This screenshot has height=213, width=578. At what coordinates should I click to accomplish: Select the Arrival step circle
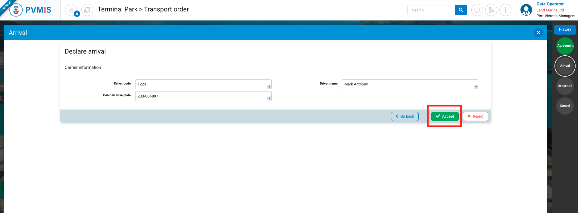click(x=565, y=66)
